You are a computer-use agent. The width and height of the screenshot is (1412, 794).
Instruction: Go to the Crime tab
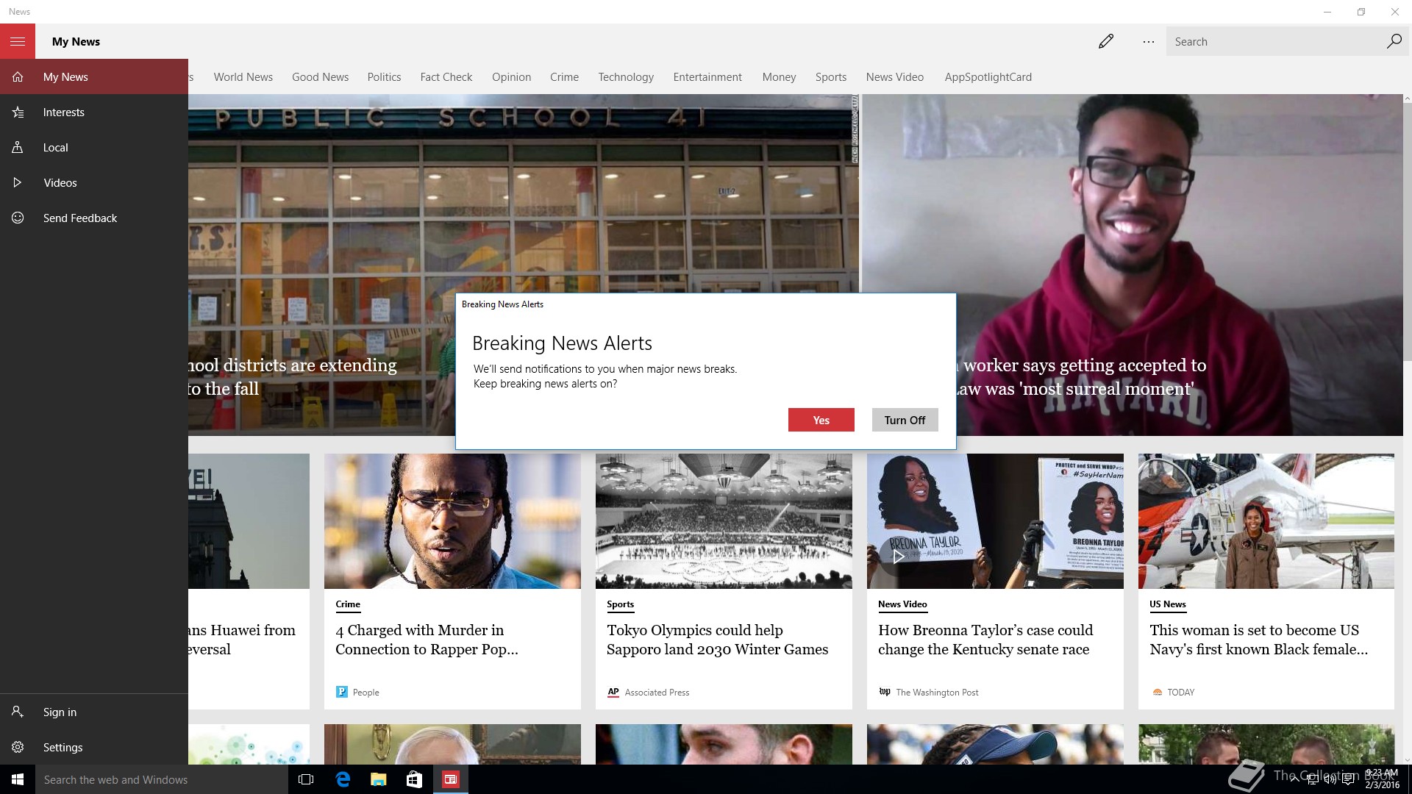coord(564,76)
